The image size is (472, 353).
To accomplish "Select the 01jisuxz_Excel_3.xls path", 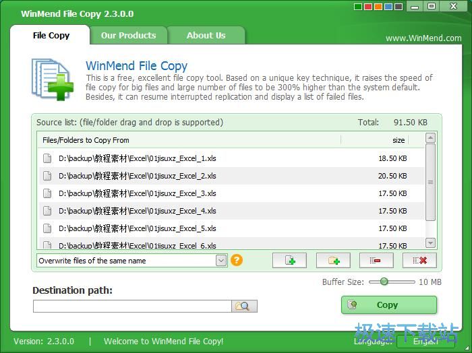I will tap(138, 193).
